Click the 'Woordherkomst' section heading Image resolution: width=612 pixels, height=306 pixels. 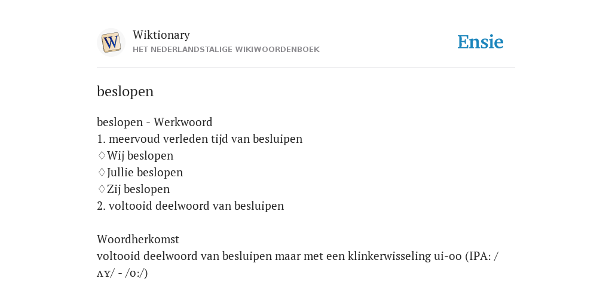[x=138, y=239]
